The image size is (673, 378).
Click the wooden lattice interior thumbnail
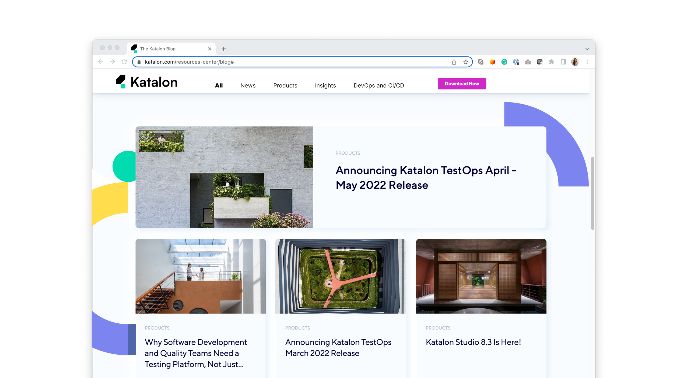click(x=481, y=276)
